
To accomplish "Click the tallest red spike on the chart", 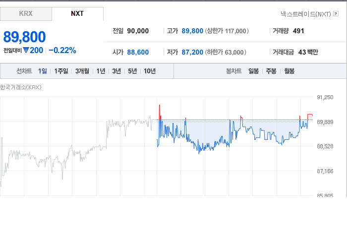I will pyautogui.click(x=160, y=112).
